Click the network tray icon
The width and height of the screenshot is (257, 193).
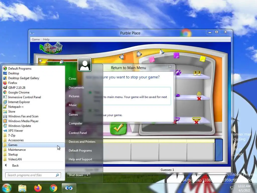point(232,188)
